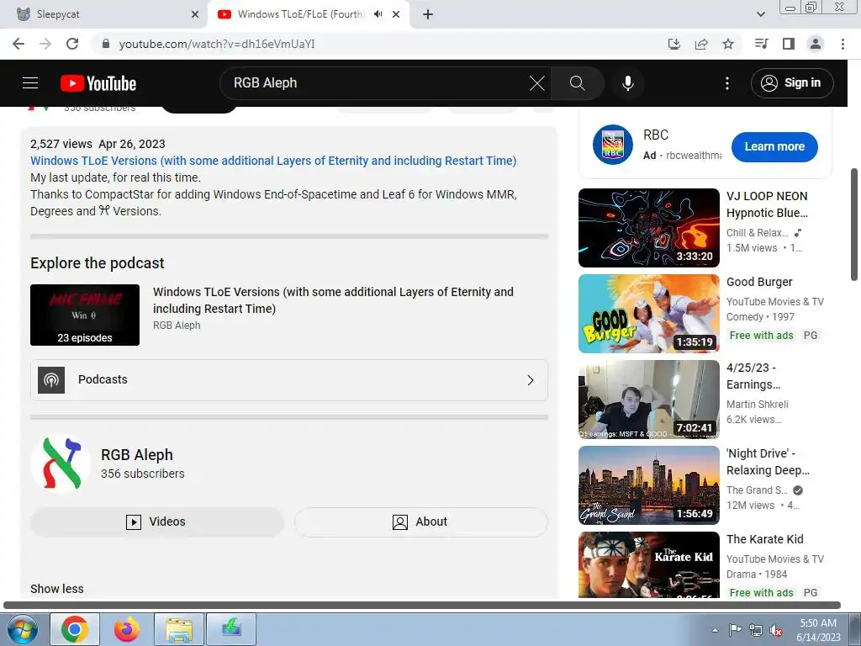The image size is (861, 646).
Task: Click the Good Burger title text
Action: coord(759,282)
